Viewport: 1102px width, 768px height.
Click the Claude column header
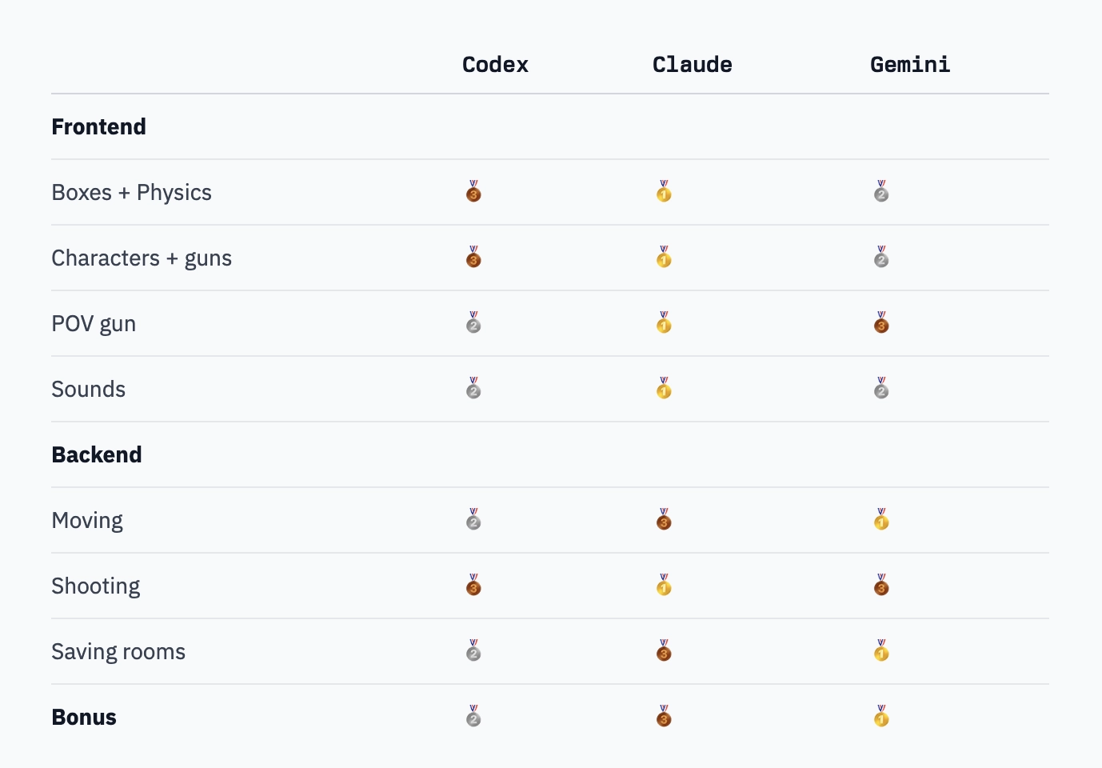tap(692, 65)
